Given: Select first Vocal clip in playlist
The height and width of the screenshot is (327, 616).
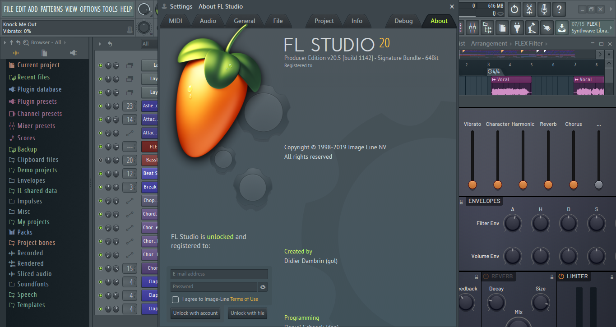Looking at the screenshot, I should (x=511, y=85).
